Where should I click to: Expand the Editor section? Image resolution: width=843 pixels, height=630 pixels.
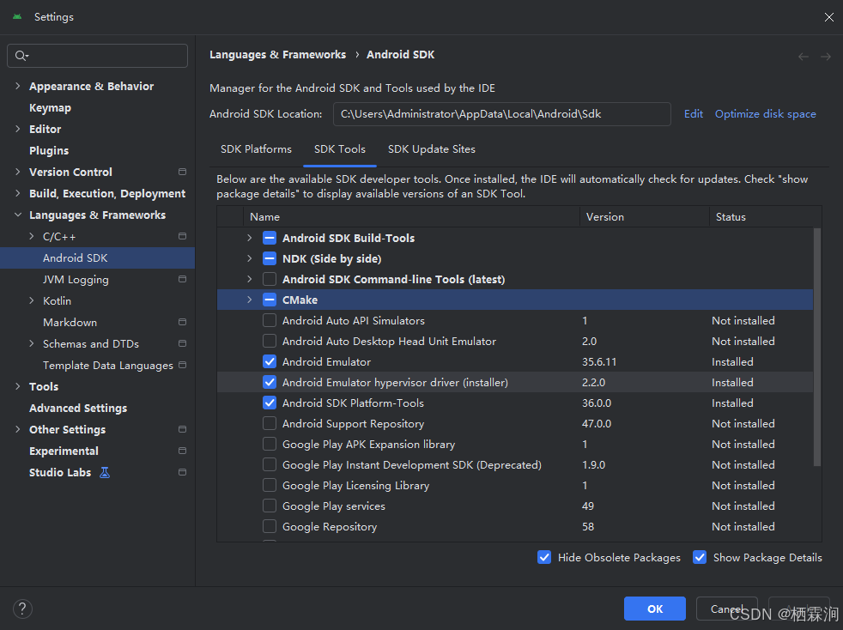point(18,129)
